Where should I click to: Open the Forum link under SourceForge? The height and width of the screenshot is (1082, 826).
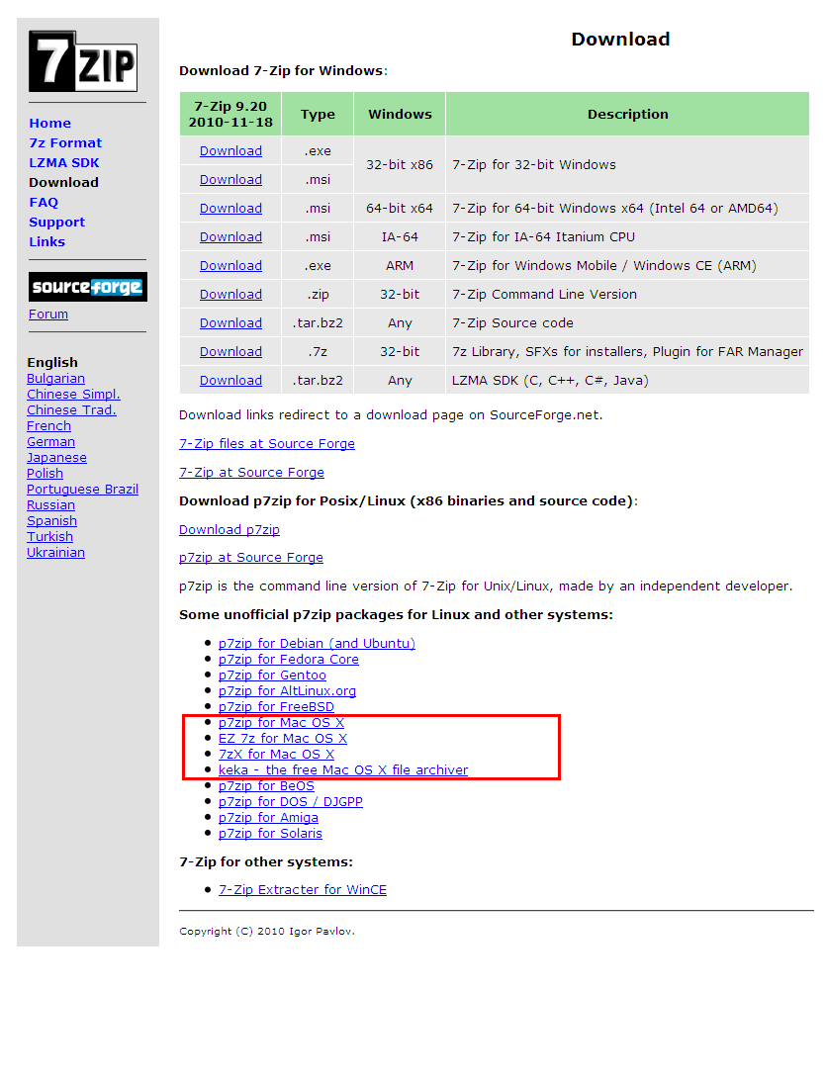pyautogui.click(x=48, y=314)
